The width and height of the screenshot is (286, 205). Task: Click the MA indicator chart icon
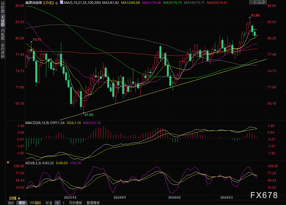click(62, 2)
